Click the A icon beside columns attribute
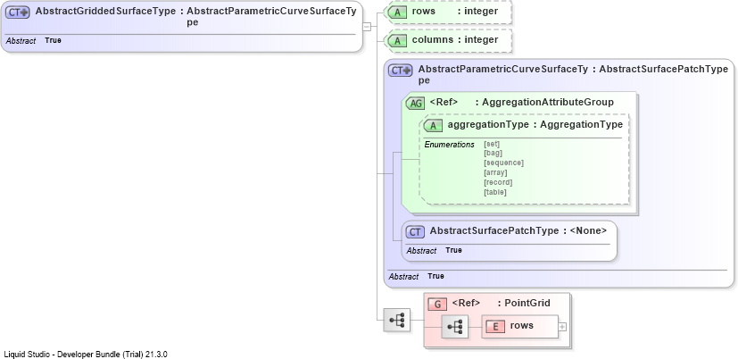This screenshot has height=359, width=738. [x=398, y=41]
